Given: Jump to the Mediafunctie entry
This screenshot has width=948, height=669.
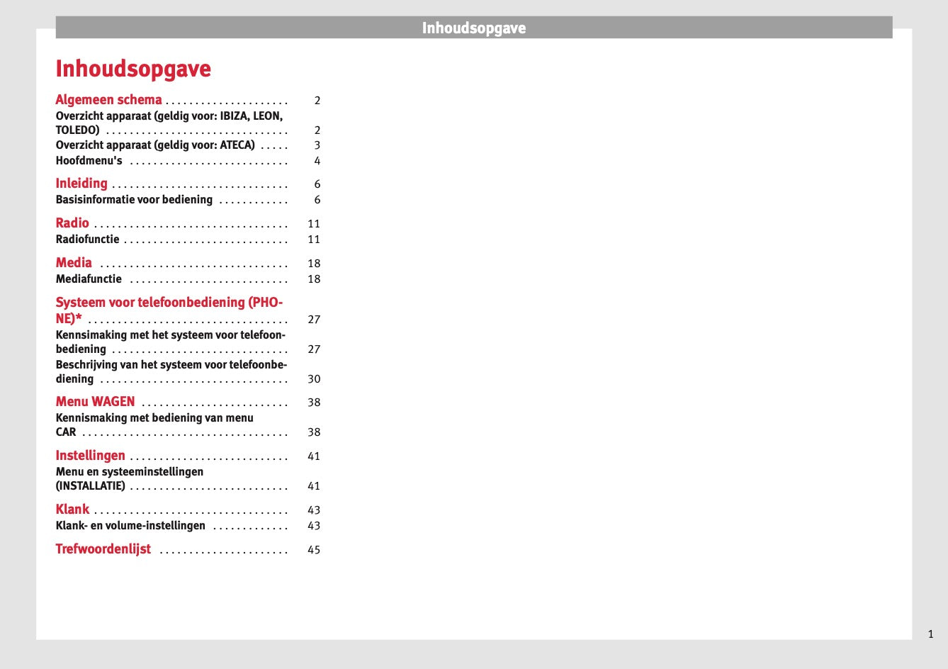Looking at the screenshot, I should [89, 279].
